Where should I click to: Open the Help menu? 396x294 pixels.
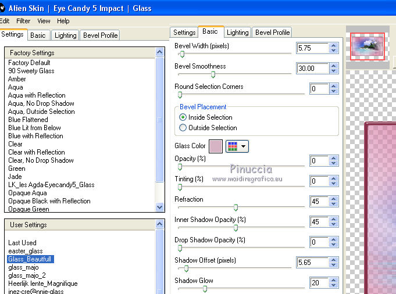pos(63,21)
